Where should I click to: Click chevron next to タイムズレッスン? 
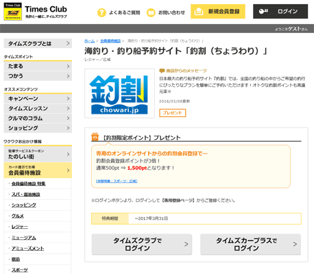[68, 108]
